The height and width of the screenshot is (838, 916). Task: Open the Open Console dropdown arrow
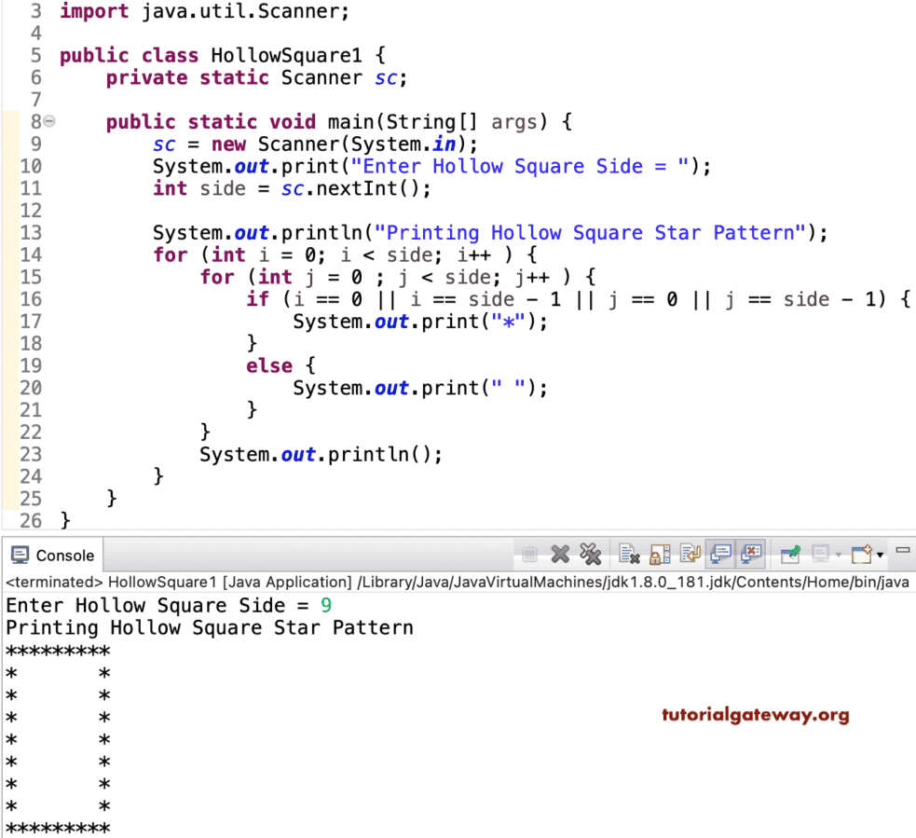click(878, 554)
